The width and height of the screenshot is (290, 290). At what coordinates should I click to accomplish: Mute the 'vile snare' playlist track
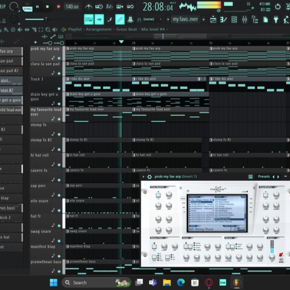coord(59,210)
